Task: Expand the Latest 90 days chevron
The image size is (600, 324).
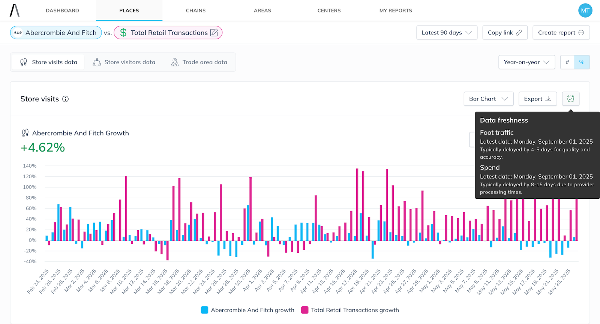Action: click(x=468, y=33)
